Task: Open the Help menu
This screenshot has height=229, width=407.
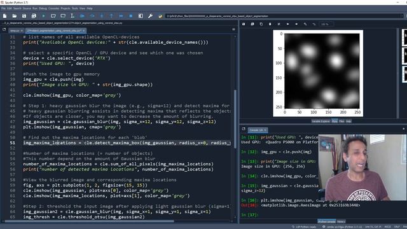Action: 90,8
